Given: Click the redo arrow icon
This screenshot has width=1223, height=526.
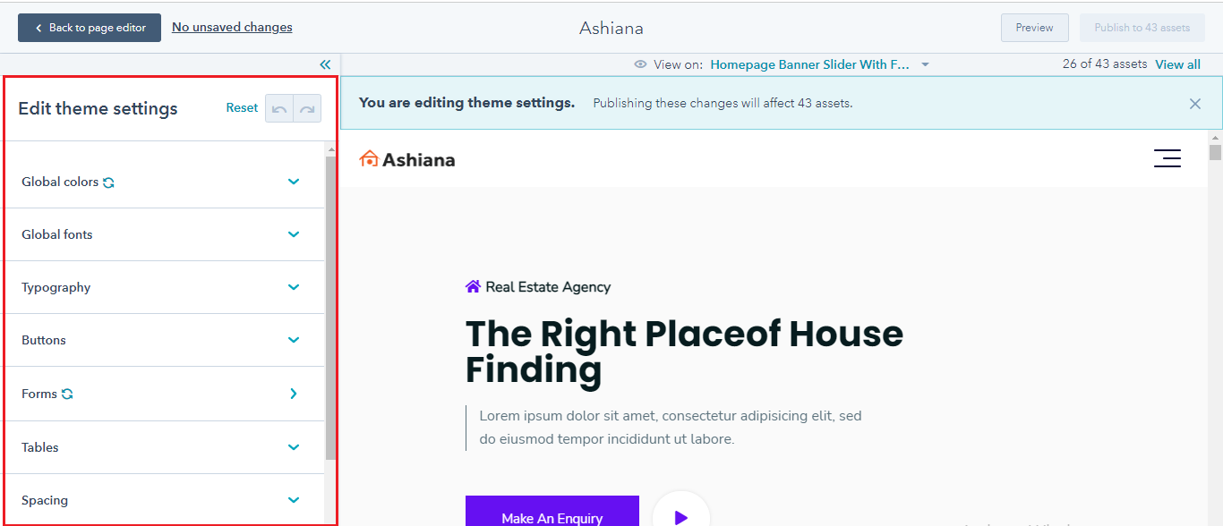Looking at the screenshot, I should pos(307,108).
